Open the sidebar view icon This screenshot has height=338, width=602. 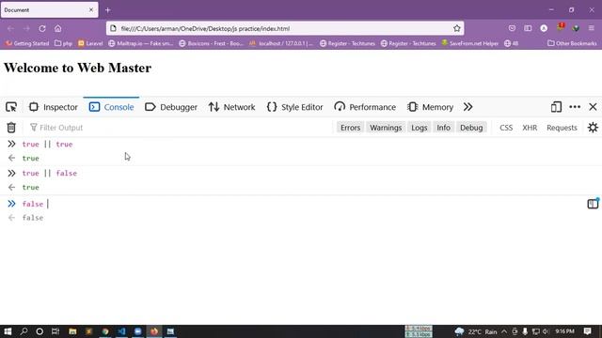tap(528, 28)
